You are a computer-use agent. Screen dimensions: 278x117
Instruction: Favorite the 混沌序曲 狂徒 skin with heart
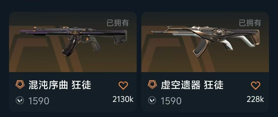pyautogui.click(x=123, y=86)
